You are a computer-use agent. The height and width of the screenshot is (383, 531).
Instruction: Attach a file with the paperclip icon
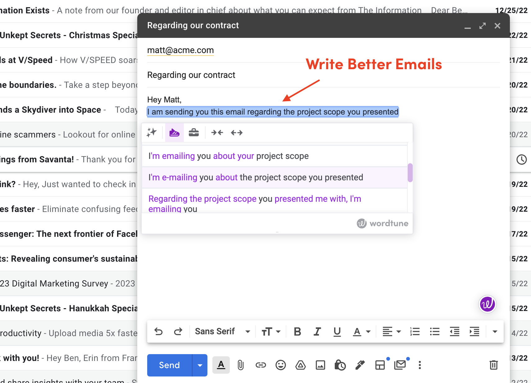241,365
